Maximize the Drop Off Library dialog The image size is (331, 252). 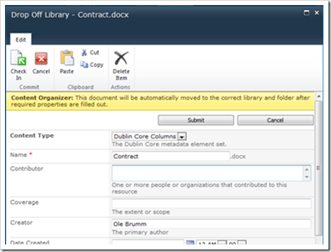tap(306, 13)
